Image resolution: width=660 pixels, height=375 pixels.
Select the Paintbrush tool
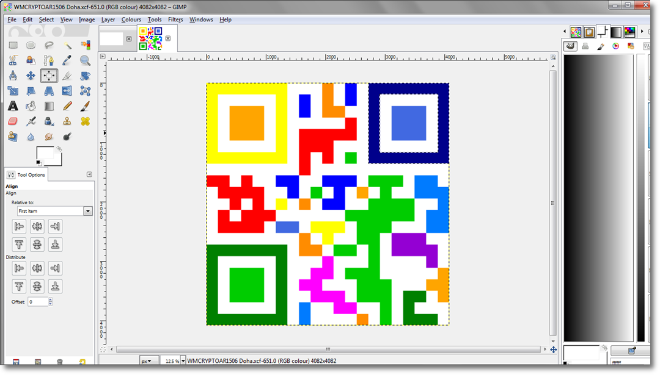click(86, 106)
